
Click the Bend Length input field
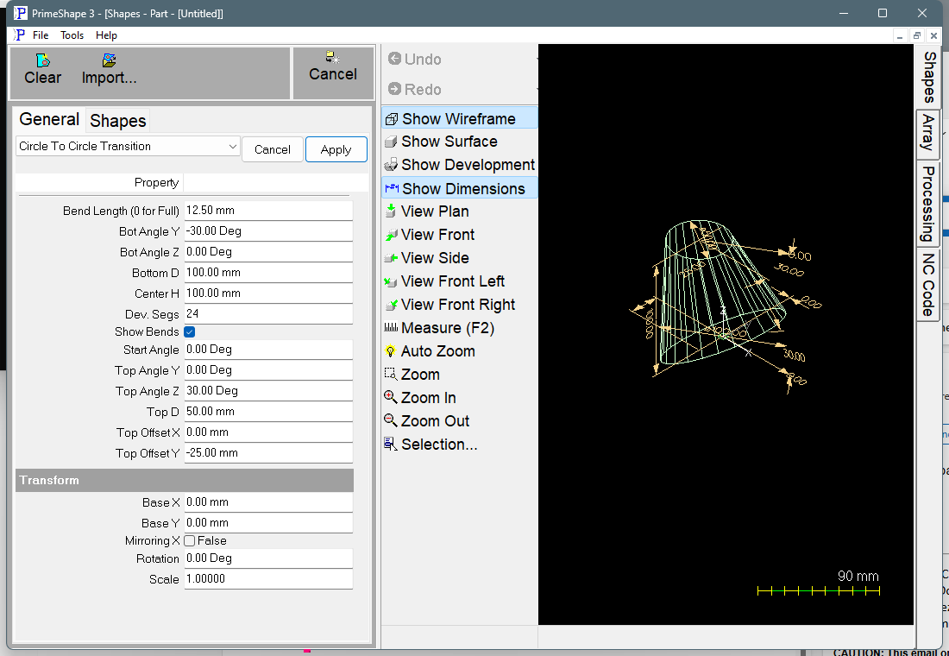268,211
